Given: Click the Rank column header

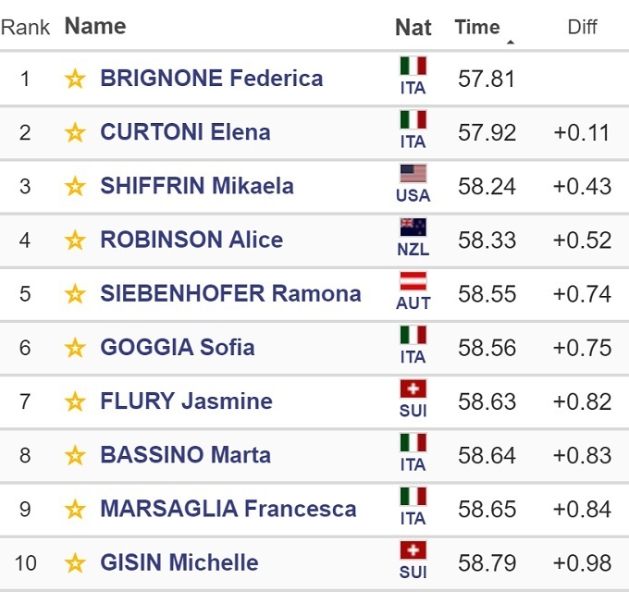Looking at the screenshot, I should (26, 27).
